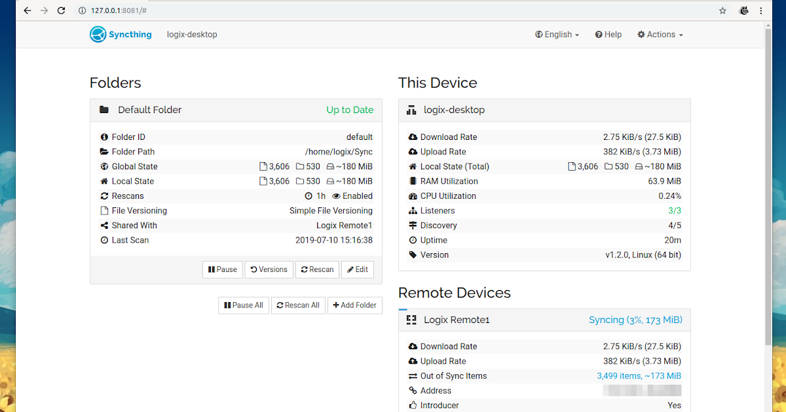Click the site info icon in address bar

82,10
